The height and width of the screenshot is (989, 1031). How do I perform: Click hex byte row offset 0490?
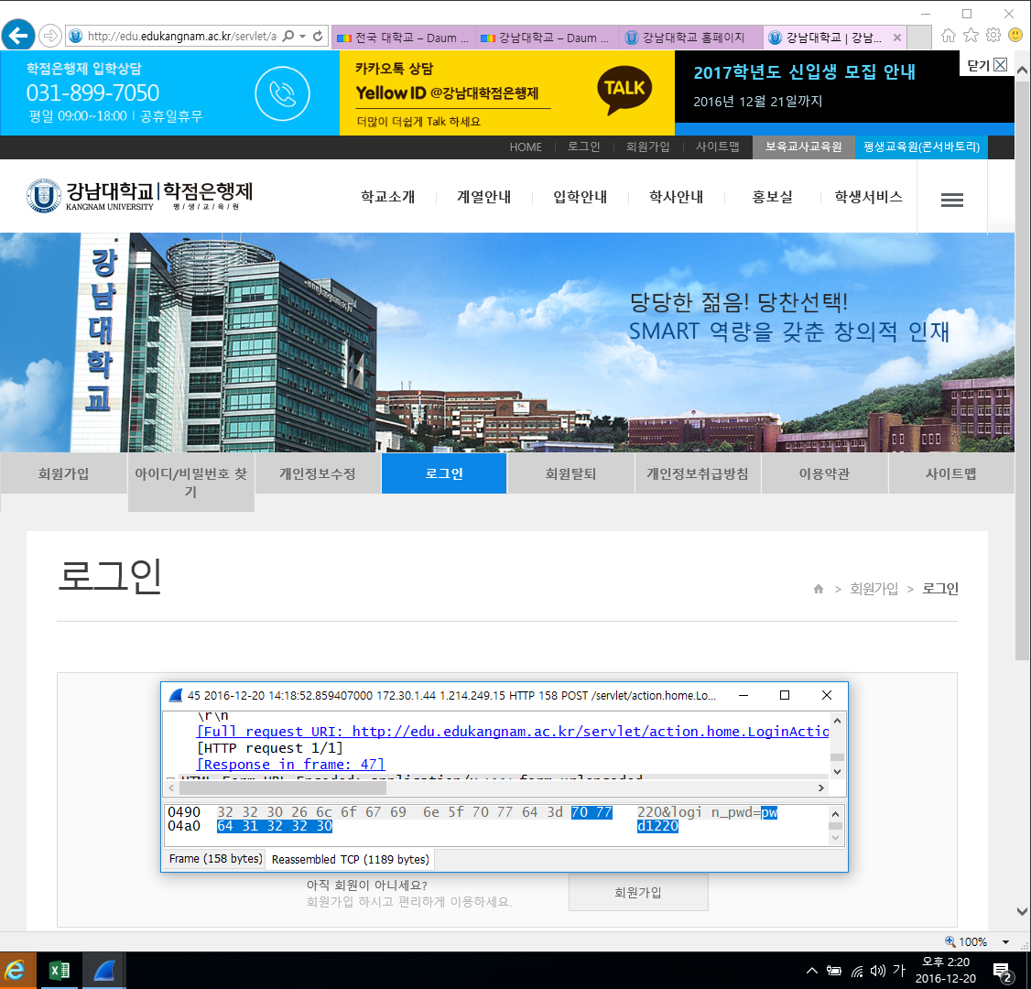click(183, 812)
